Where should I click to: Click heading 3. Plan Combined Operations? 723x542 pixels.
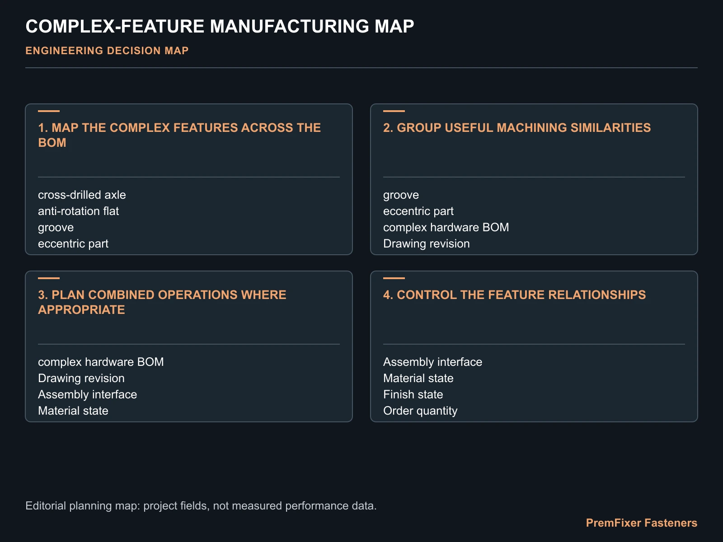click(x=162, y=302)
